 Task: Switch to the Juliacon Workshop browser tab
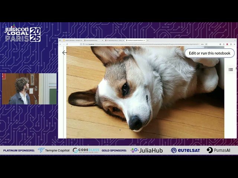(x=73, y=40)
